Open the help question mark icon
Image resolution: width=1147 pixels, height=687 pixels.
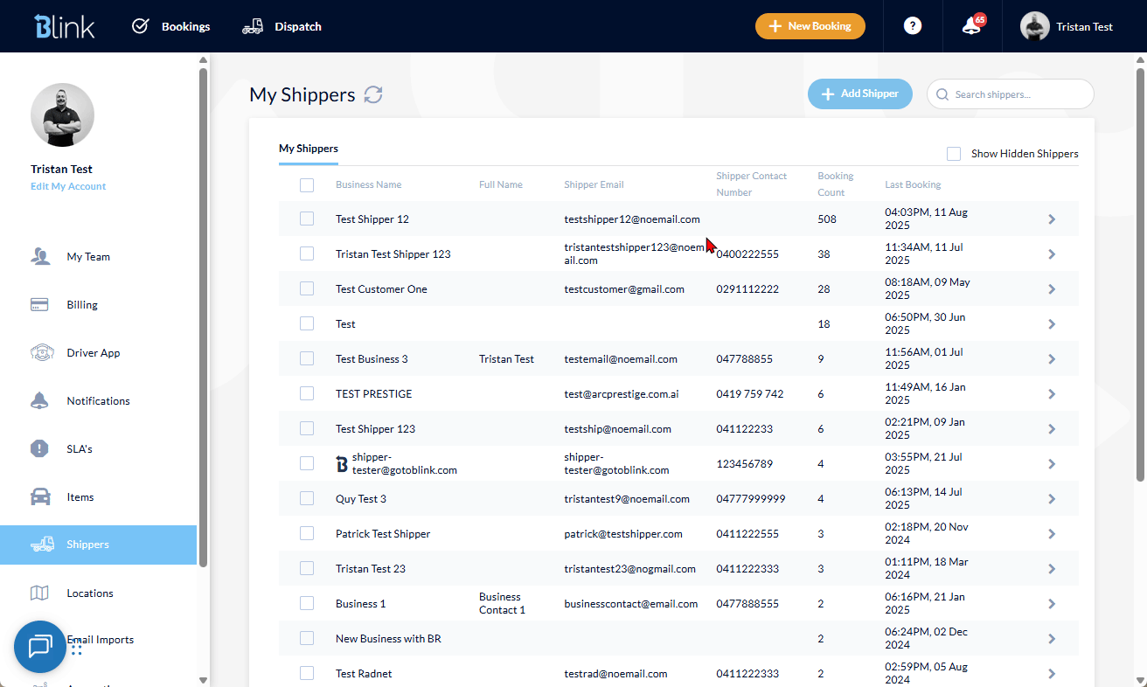pyautogui.click(x=913, y=26)
